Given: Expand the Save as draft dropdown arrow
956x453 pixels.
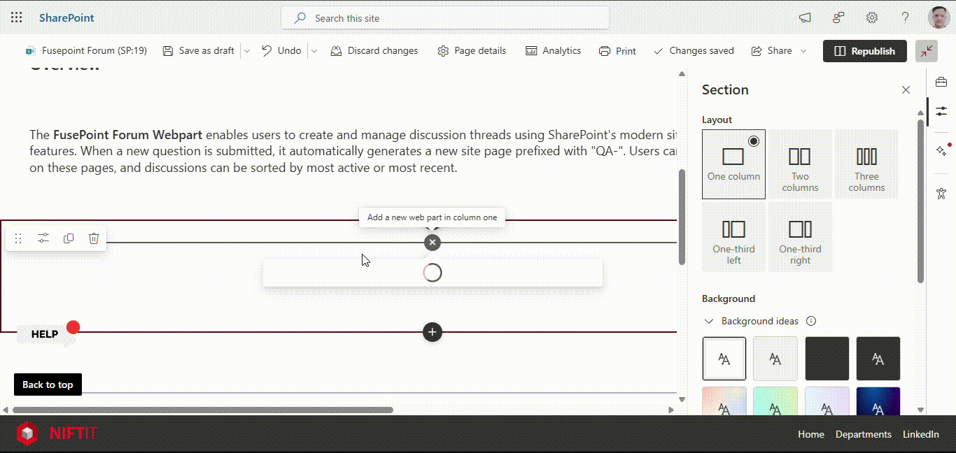Looking at the screenshot, I should coord(247,51).
